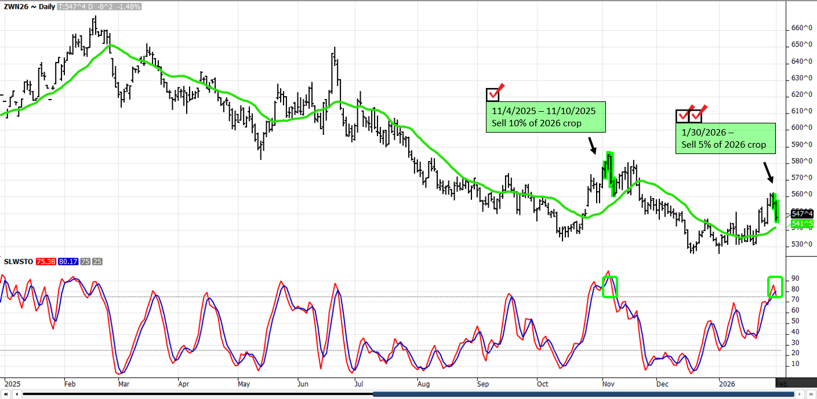Click the checked box above November sell note
This screenshot has width=817, height=399.
coord(493,94)
